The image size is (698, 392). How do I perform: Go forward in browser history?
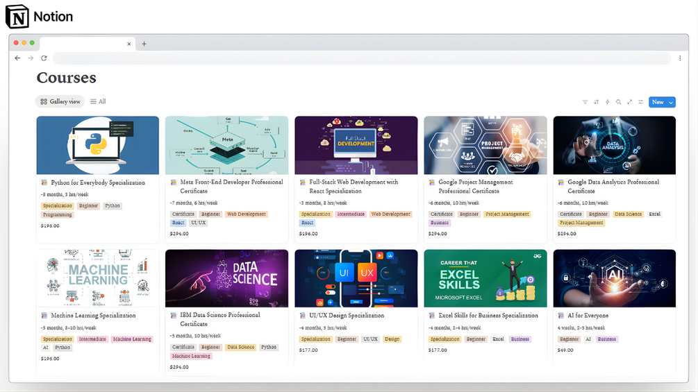[x=31, y=58]
